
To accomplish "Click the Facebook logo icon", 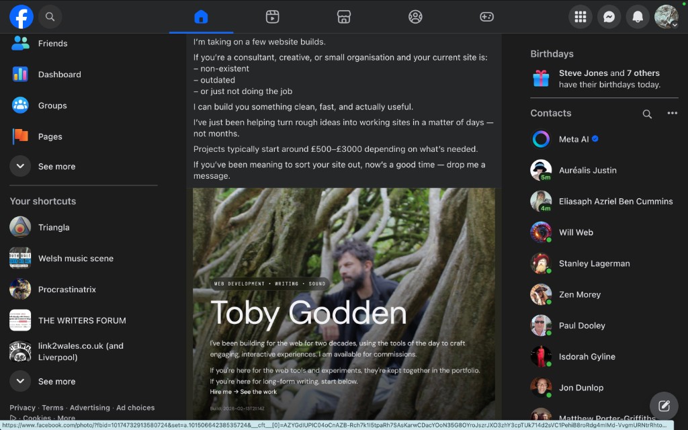I will pyautogui.click(x=21, y=17).
